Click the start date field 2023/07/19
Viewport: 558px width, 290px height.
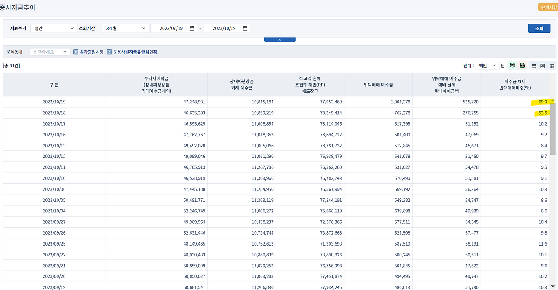174,28
